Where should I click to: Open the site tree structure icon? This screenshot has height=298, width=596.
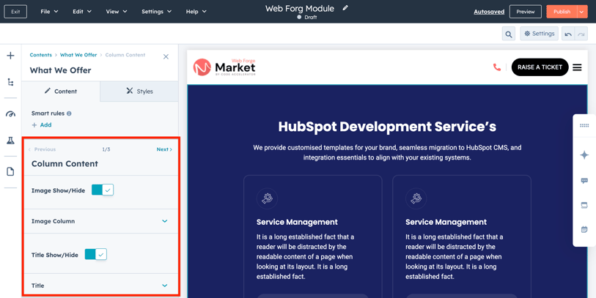click(10, 83)
